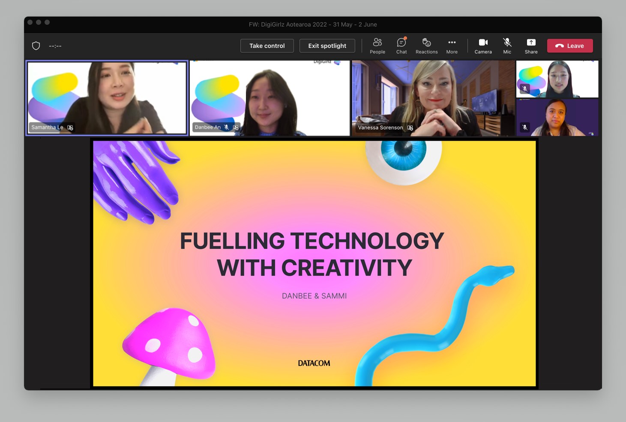626x422 pixels.
Task: Click the shield security icon
Action: point(36,46)
